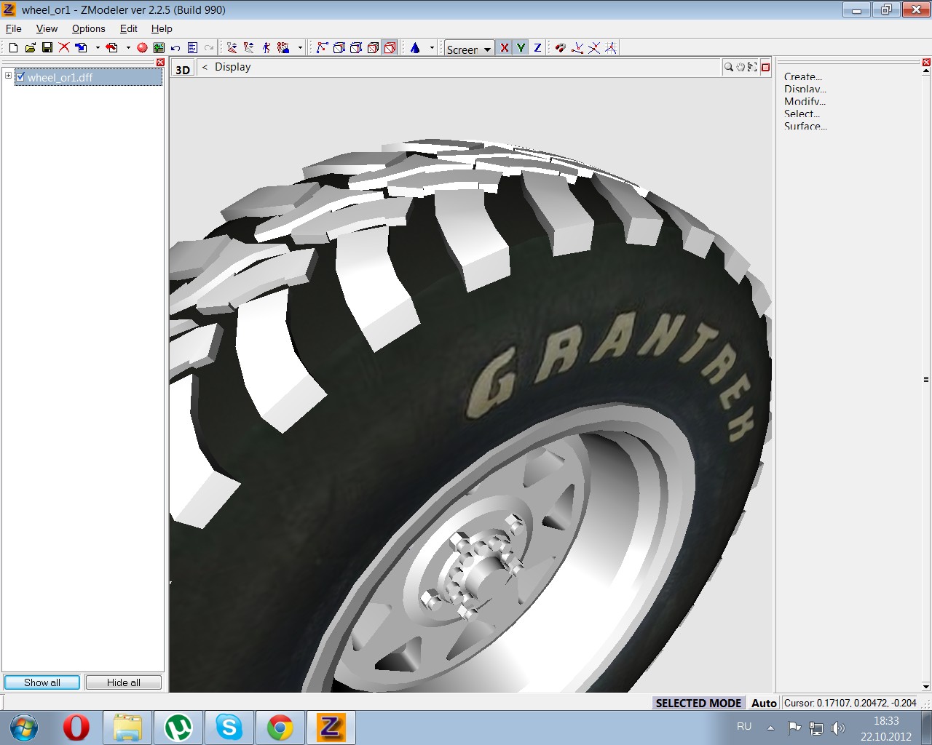
Task: Click the last grid snapping toolbar icon
Action: click(611, 48)
